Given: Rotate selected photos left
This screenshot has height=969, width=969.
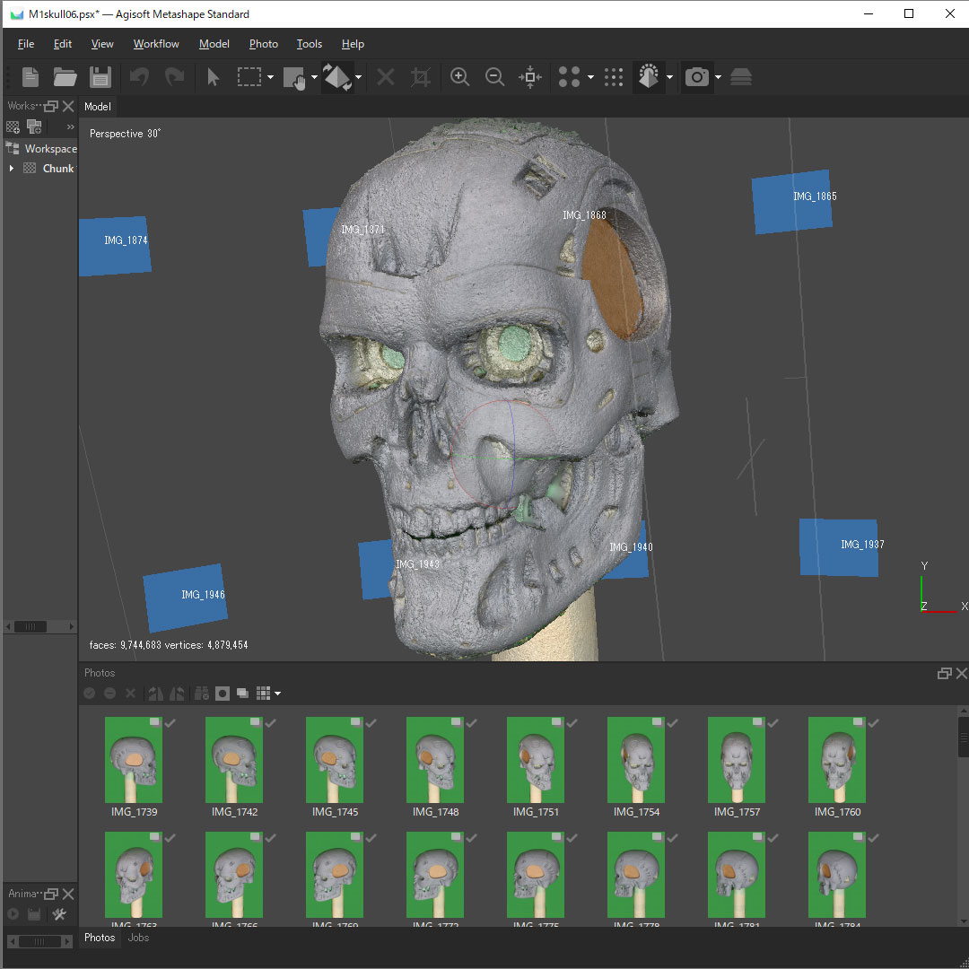Looking at the screenshot, I should pos(156,694).
